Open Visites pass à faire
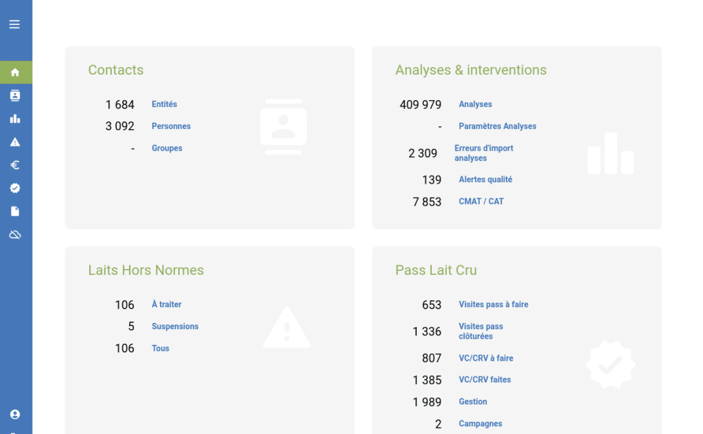 pos(493,304)
